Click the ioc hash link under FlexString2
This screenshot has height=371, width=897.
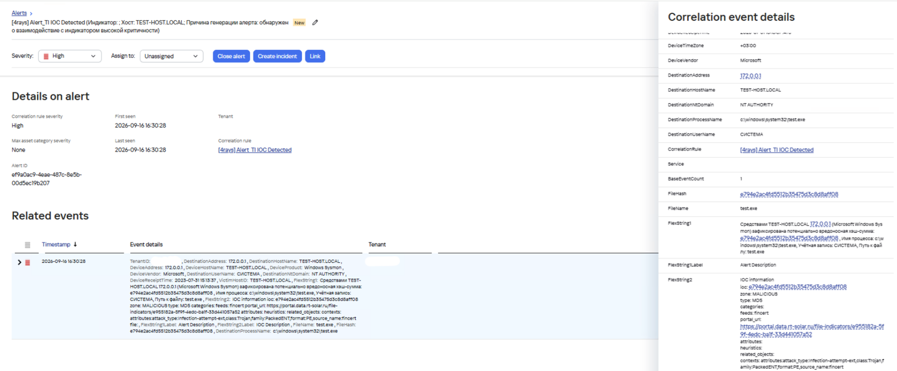pyautogui.click(x=798, y=287)
